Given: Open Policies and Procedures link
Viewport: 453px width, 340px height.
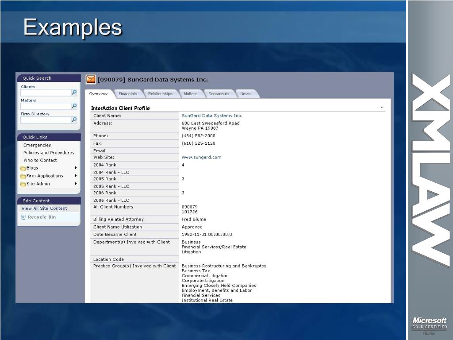Looking at the screenshot, I should [49, 153].
